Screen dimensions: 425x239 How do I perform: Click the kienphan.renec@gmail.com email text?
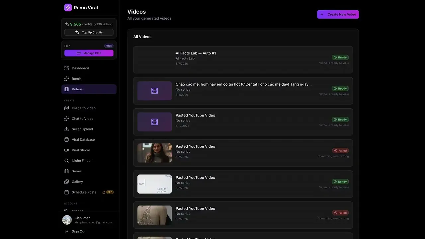93,222
